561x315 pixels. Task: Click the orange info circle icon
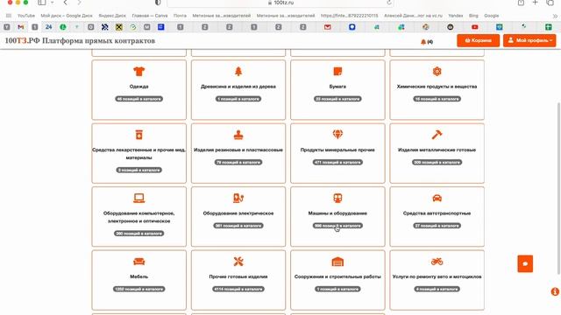tap(555, 291)
